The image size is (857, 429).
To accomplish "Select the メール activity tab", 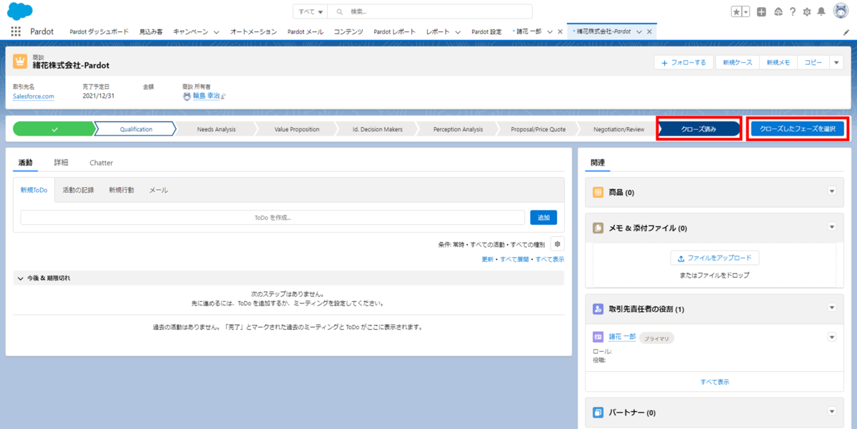I will [x=159, y=191].
